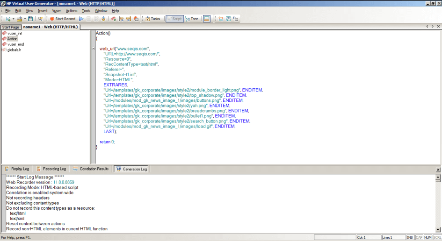Open the Vuser menu
Image resolution: width=442 pixels, height=241 pixels.
tap(57, 11)
